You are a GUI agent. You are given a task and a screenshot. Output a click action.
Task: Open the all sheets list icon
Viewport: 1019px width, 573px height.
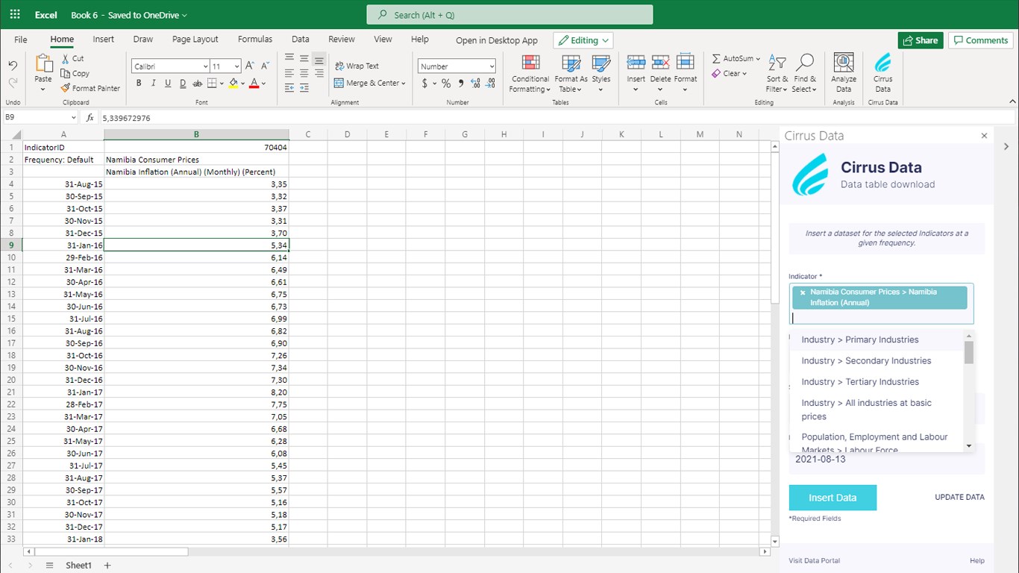pyautogui.click(x=49, y=566)
